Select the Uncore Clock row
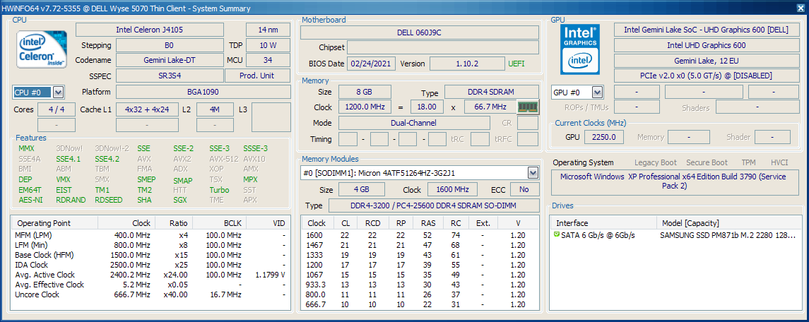The height and width of the screenshot is (322, 809). [x=150, y=294]
